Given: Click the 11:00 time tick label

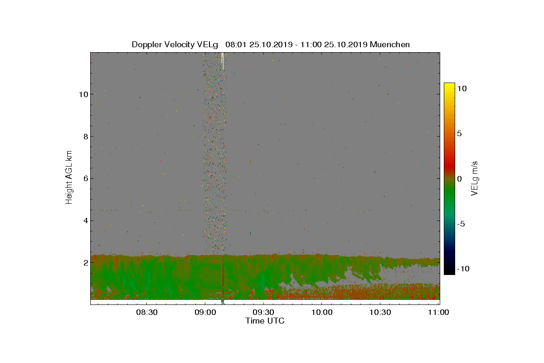Looking at the screenshot, I should (x=438, y=312).
